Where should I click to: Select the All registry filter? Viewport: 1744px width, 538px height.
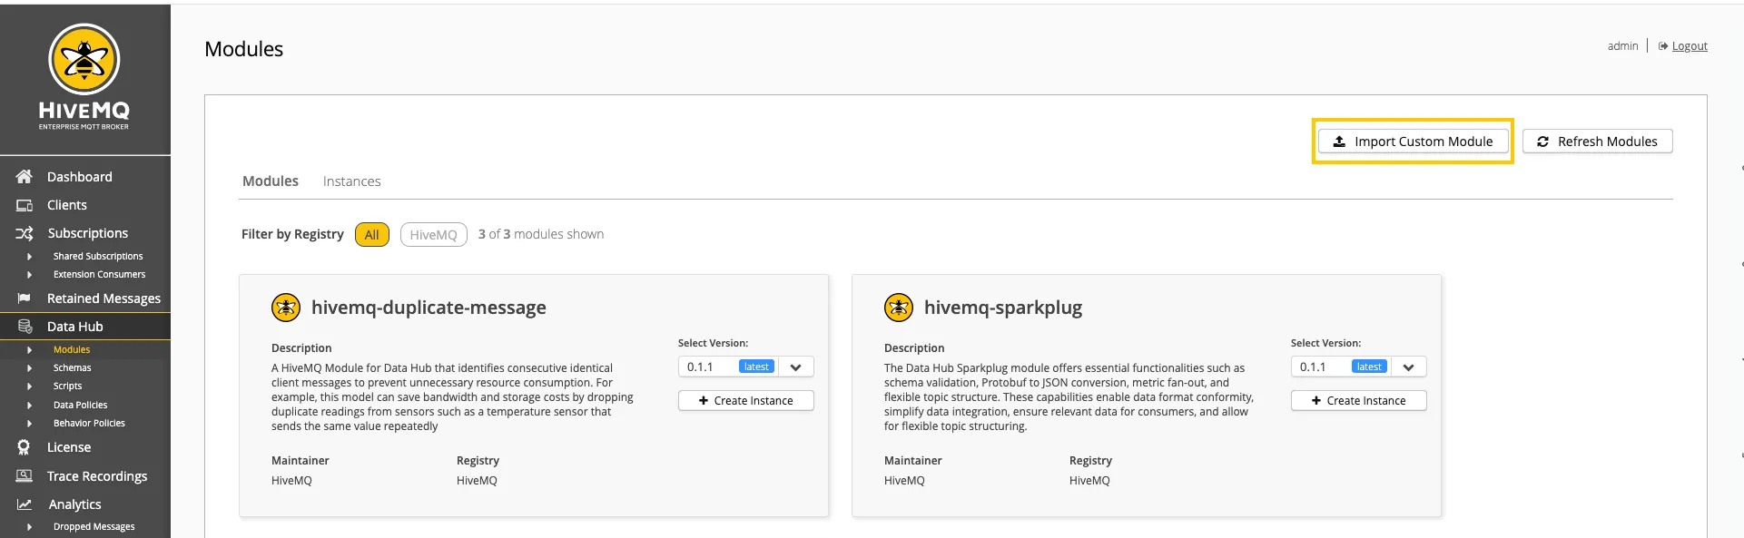372,235
